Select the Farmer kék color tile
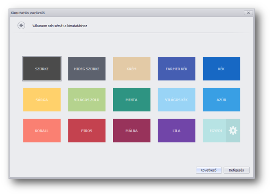The width and height of the screenshot is (272, 196). 176,69
